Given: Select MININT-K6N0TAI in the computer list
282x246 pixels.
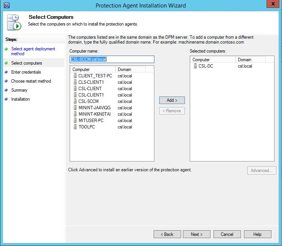Looking at the screenshot, I should point(95,114).
